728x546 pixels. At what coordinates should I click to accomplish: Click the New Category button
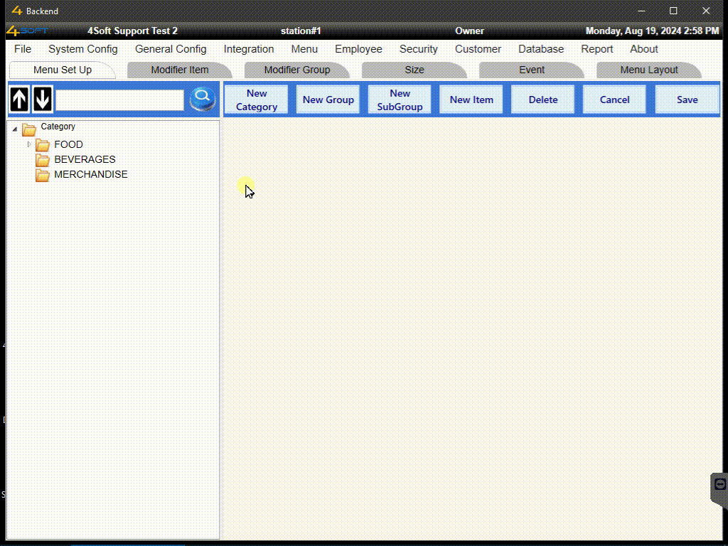coord(256,100)
